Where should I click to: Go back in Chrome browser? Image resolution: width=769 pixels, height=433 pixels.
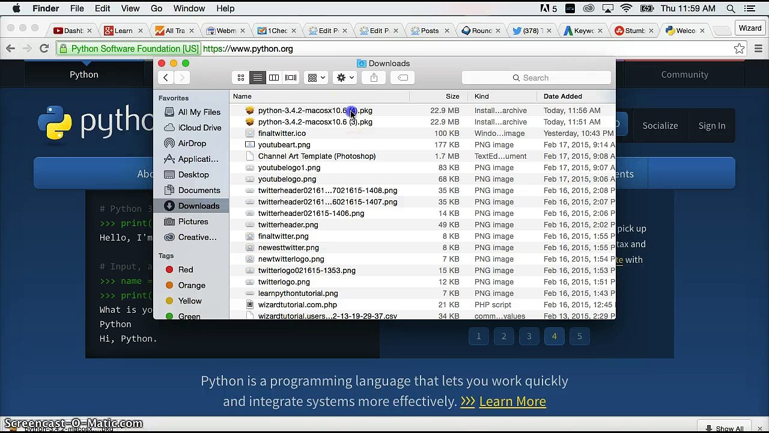pyautogui.click(x=11, y=49)
